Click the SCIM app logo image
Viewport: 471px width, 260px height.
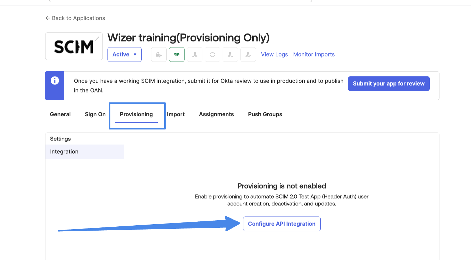click(x=74, y=47)
